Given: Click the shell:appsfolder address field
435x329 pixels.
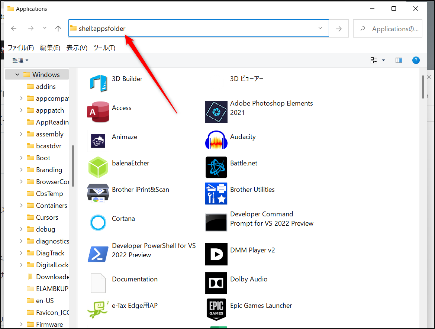Looking at the screenshot, I should 199,28.
